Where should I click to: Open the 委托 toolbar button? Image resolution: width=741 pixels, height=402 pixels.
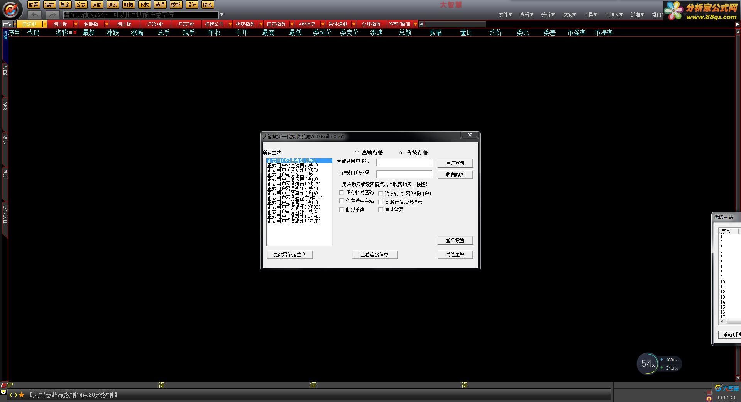176,5
